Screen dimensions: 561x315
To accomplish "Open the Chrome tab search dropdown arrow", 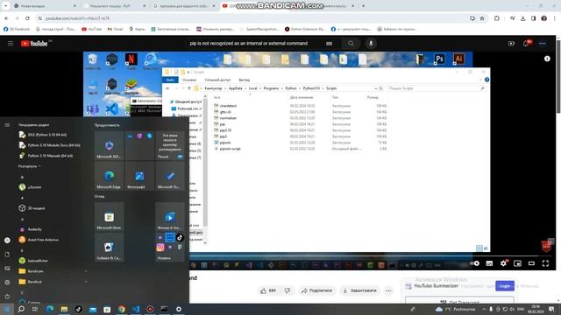I will click(x=5, y=6).
